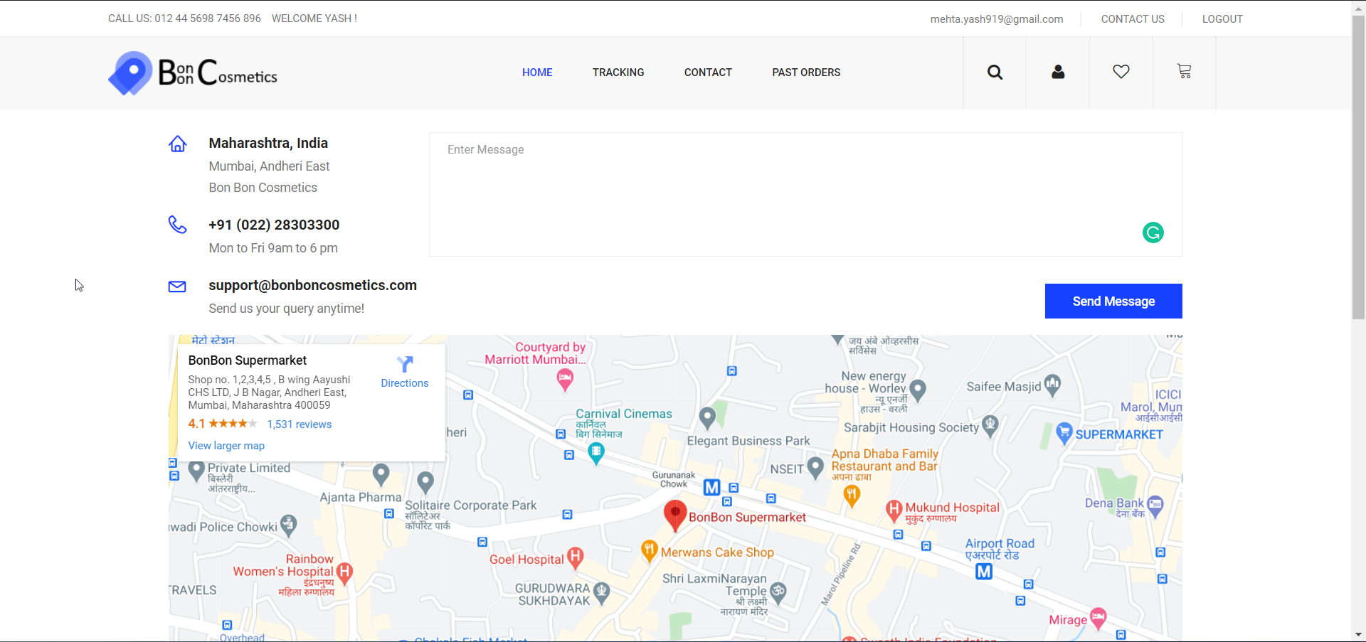Click the Dena Bank map pin
The width and height of the screenshot is (1366, 642).
pos(1155,506)
